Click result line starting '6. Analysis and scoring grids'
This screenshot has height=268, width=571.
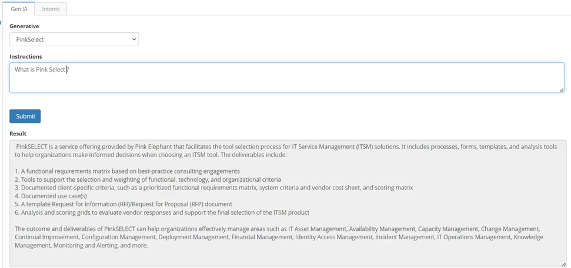coord(162,212)
